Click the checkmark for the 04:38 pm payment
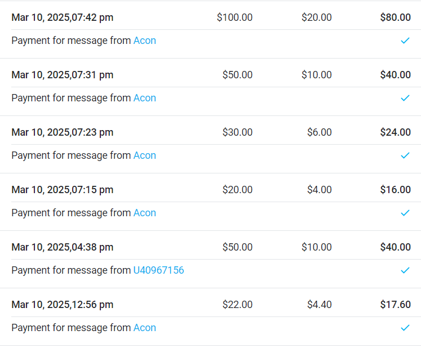The image size is (421, 348). pos(405,270)
